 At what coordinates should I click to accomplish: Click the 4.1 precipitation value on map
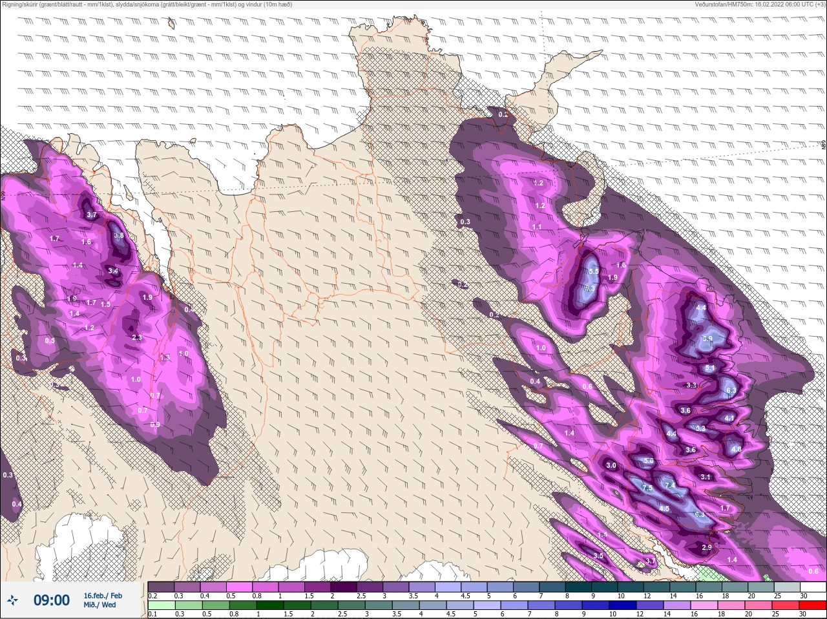point(729,419)
